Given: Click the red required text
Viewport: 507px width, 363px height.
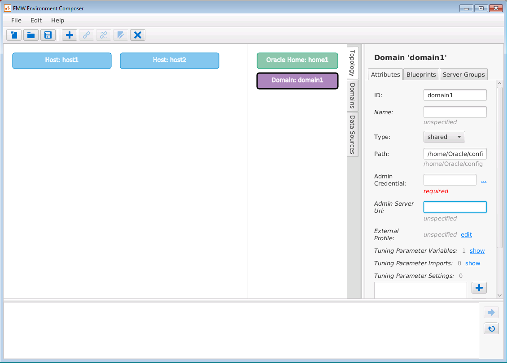Looking at the screenshot, I should click(x=436, y=191).
